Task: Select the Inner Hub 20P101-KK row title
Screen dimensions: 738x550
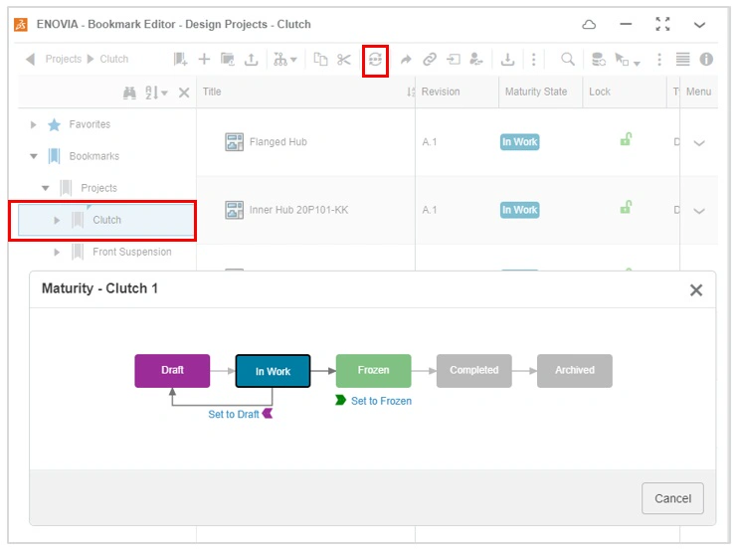Action: pyautogui.click(x=298, y=210)
